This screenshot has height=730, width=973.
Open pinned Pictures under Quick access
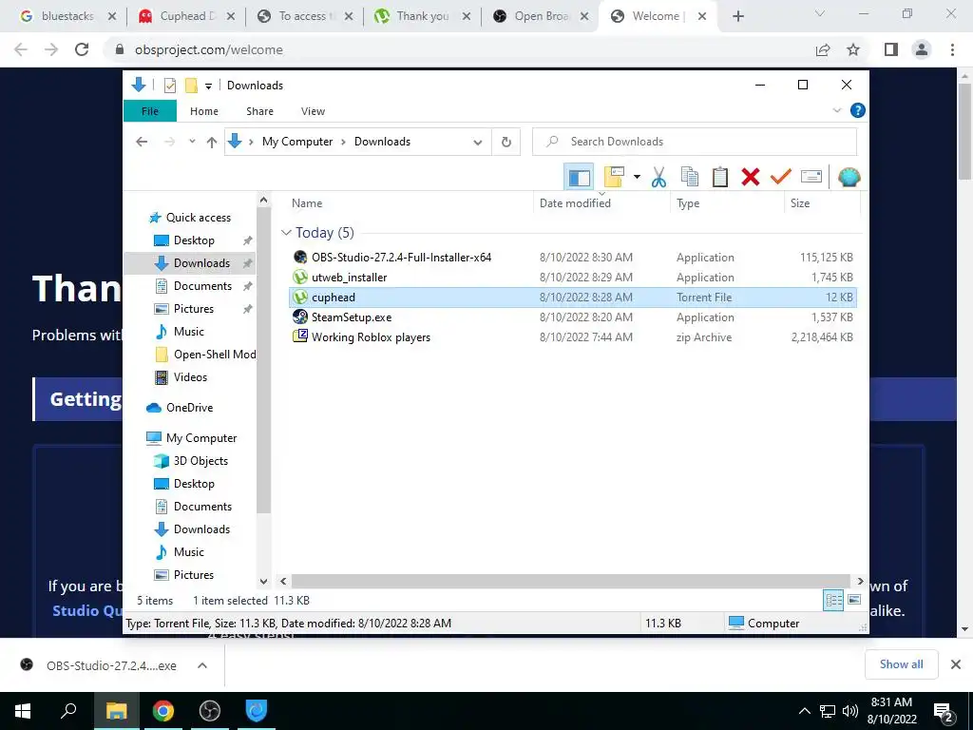coord(194,309)
